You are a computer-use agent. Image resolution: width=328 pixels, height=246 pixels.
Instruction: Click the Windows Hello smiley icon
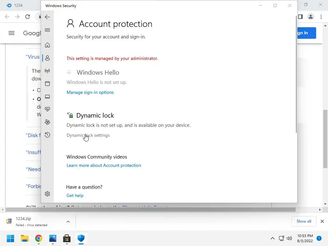click(69, 72)
